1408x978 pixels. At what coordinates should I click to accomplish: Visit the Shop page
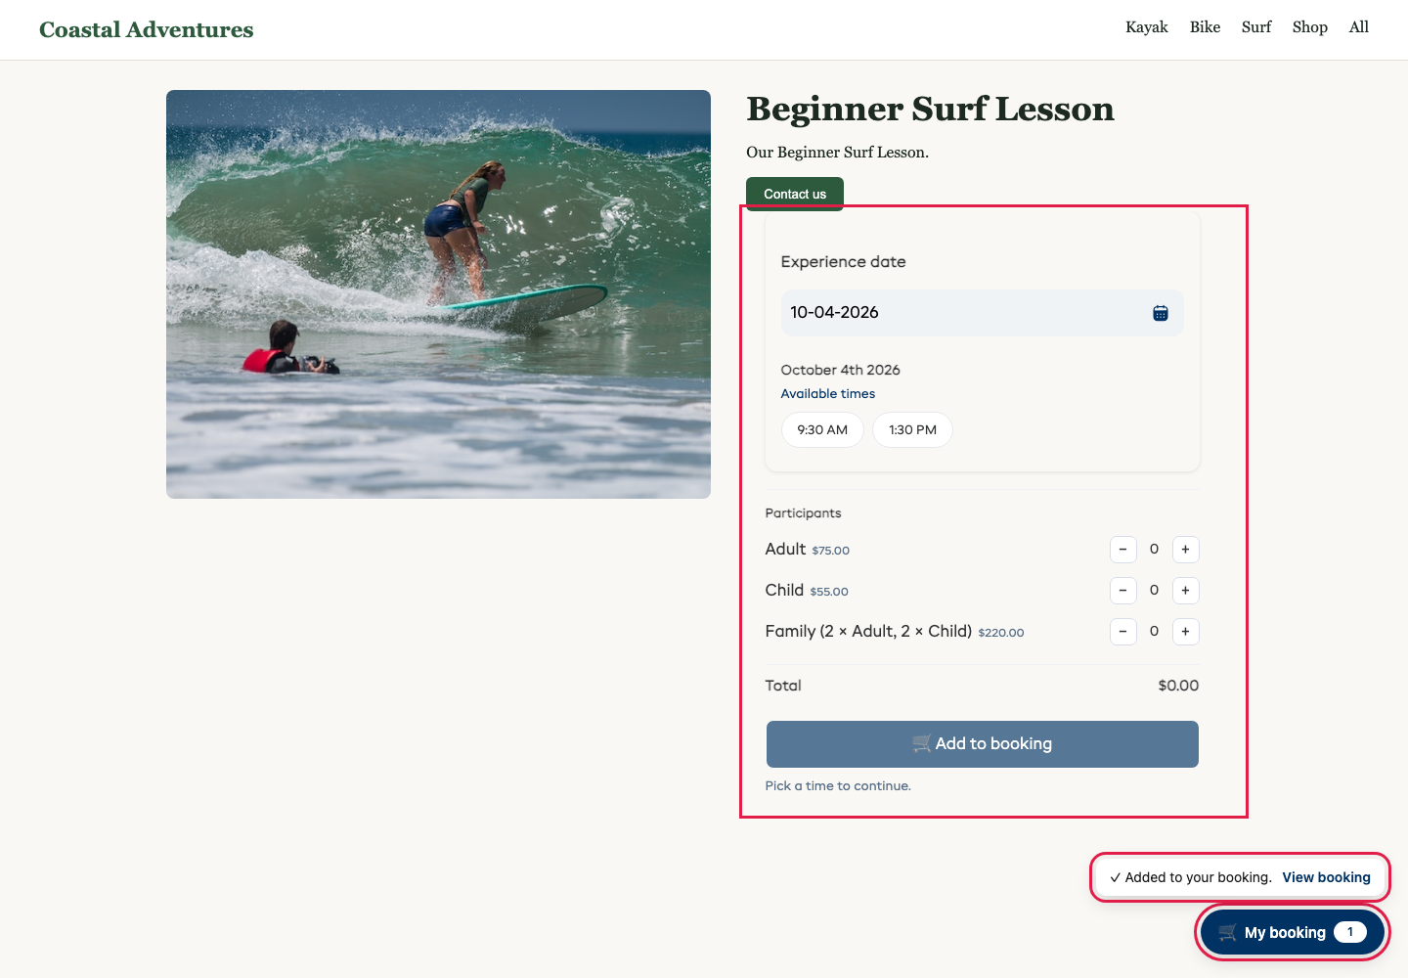(1310, 27)
